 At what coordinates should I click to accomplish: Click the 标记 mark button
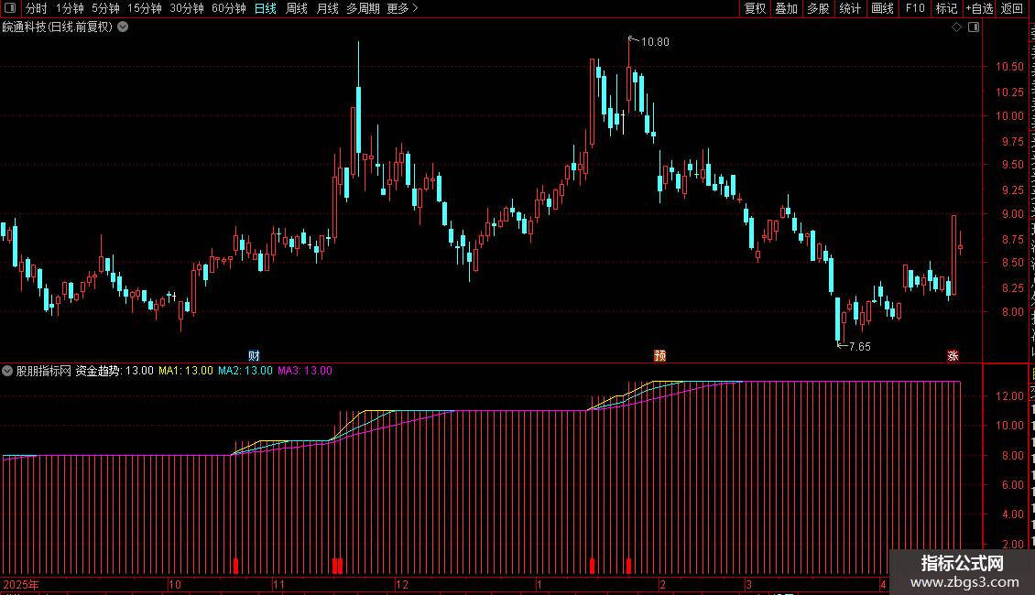point(946,8)
